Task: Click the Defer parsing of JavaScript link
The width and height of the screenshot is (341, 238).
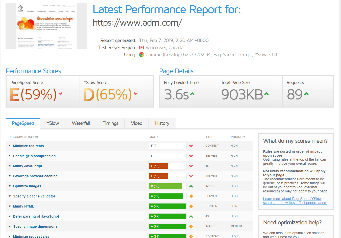Action: coord(36,216)
